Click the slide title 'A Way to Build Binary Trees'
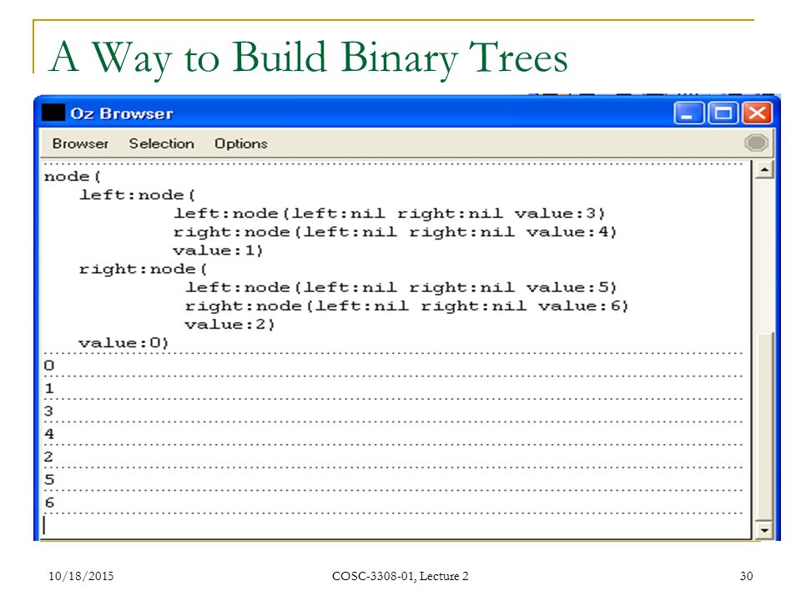 309,58
